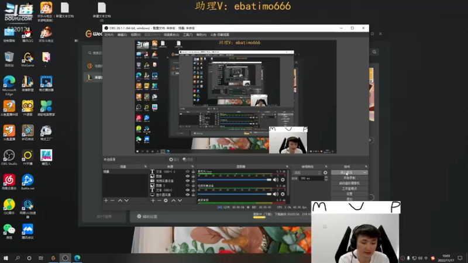Open WeChat desktop icon
This screenshot has width=468, height=263.
point(9,231)
